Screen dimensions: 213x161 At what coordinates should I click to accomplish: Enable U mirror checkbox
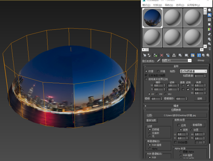pyautogui.click(x=183, y=85)
